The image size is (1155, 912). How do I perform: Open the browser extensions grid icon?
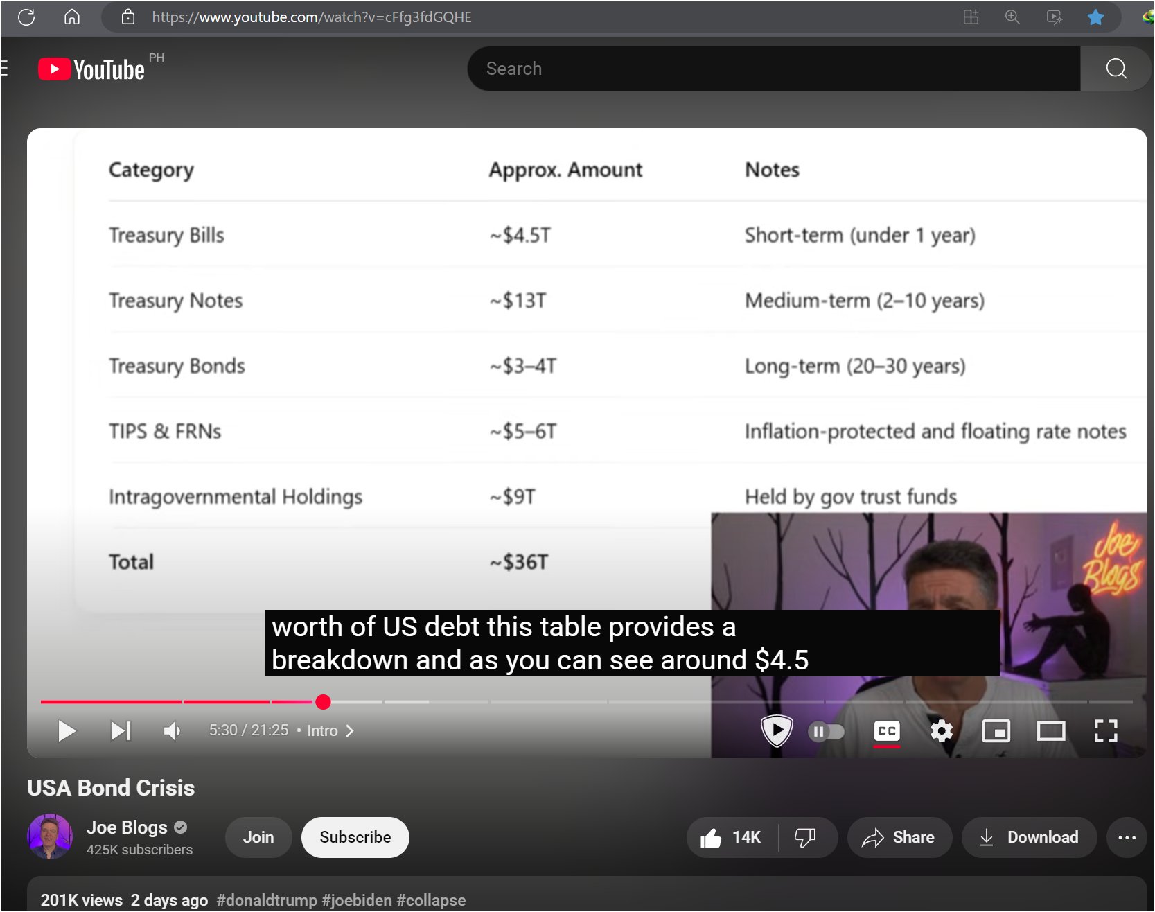click(x=971, y=17)
